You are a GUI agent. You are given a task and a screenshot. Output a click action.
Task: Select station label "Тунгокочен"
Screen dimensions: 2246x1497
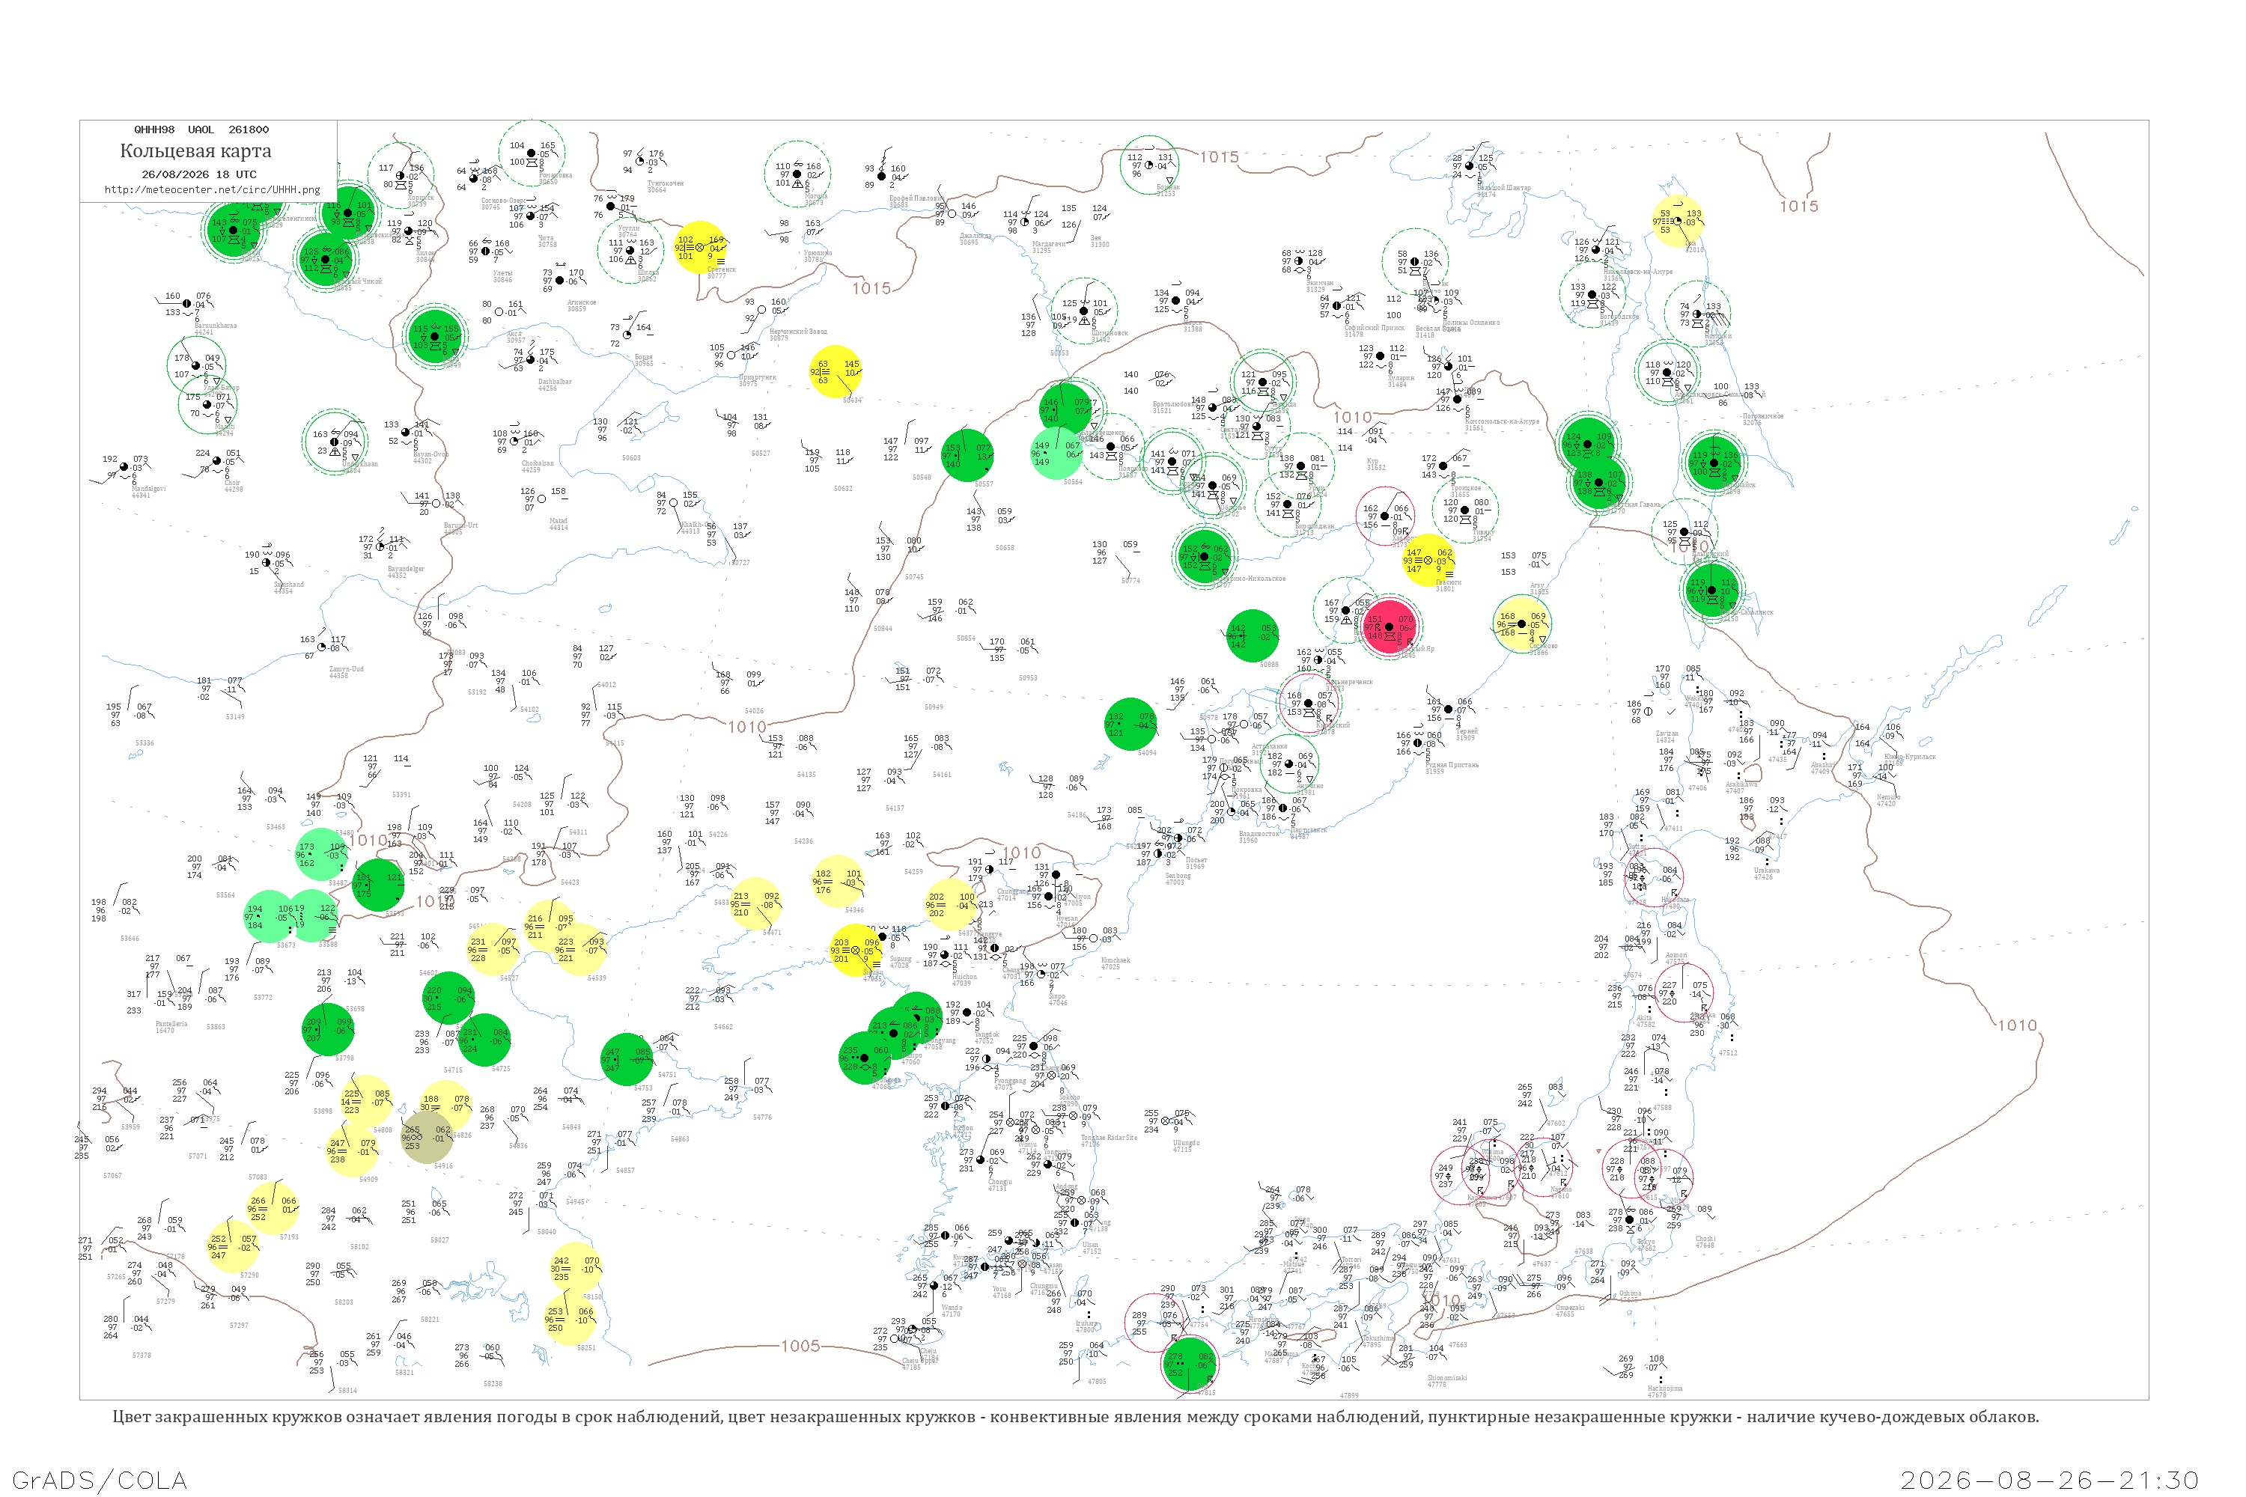pyautogui.click(x=665, y=183)
